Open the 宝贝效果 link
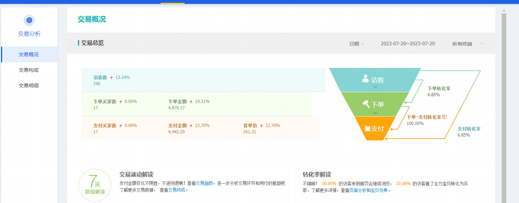 tap(379, 190)
